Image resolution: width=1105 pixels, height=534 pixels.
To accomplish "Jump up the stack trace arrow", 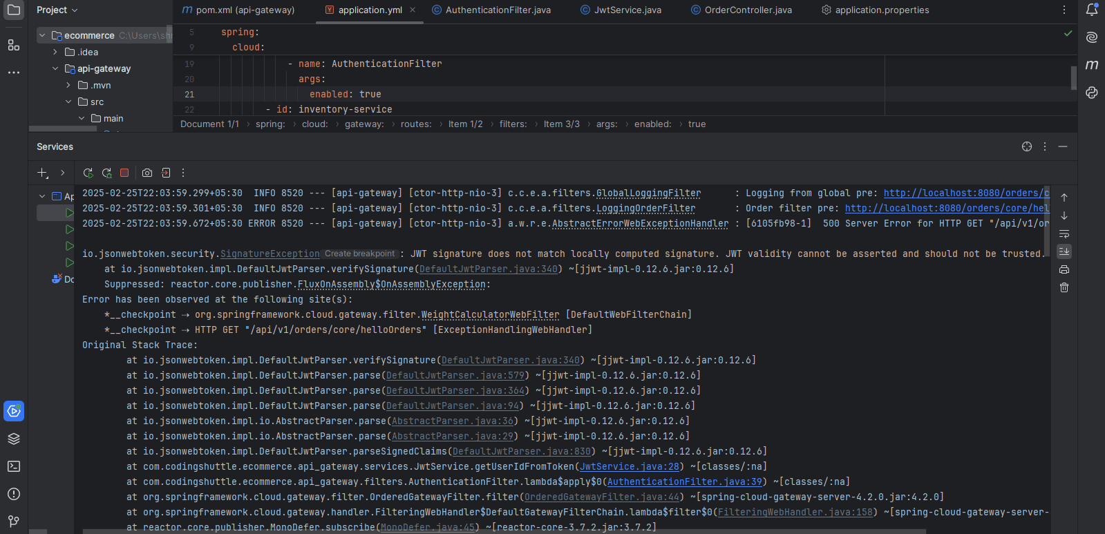I will coord(1064,198).
